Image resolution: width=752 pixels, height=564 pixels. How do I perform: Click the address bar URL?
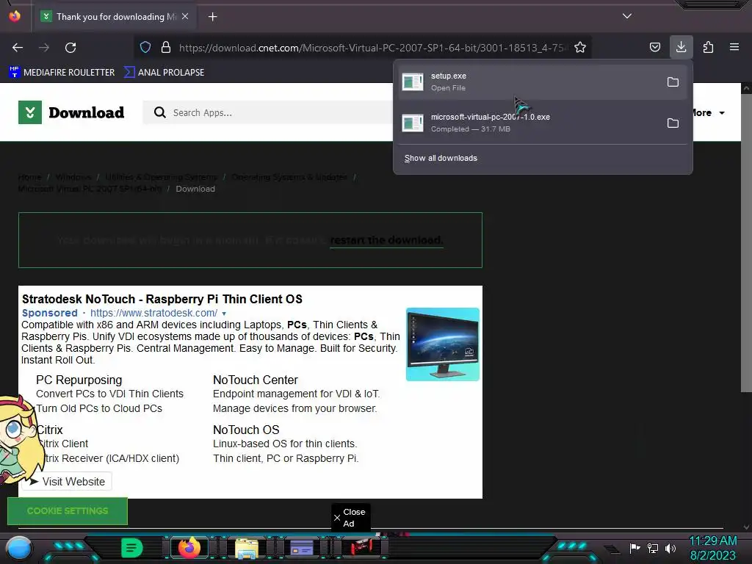coord(372,48)
